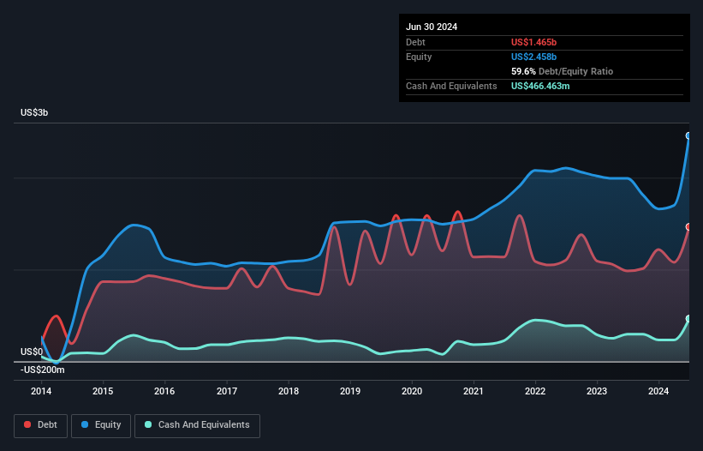The height and width of the screenshot is (451, 703).
Task: Click the 2014 label on the x-axis
Action: [41, 391]
